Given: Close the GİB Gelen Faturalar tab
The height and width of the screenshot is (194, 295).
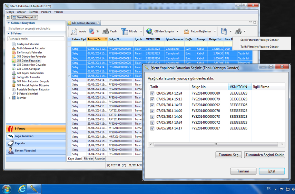Looking at the screenshot, I should [x=98, y=23].
